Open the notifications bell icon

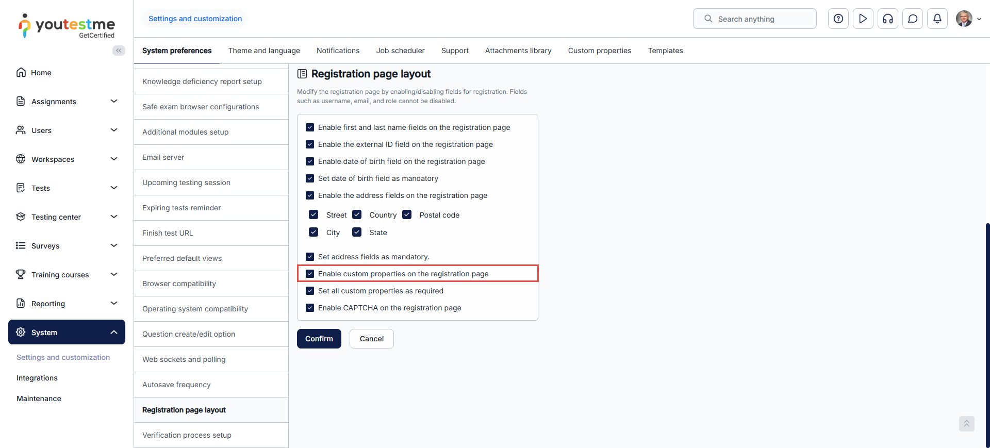point(937,19)
